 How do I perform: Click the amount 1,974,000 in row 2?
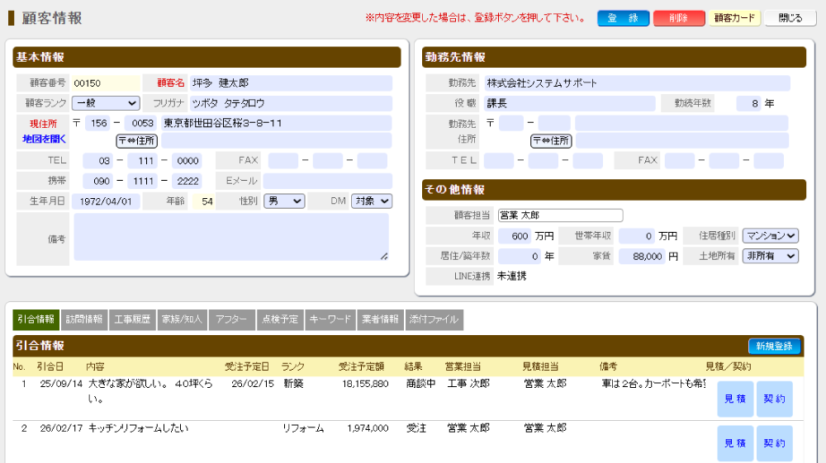pyautogui.click(x=368, y=428)
